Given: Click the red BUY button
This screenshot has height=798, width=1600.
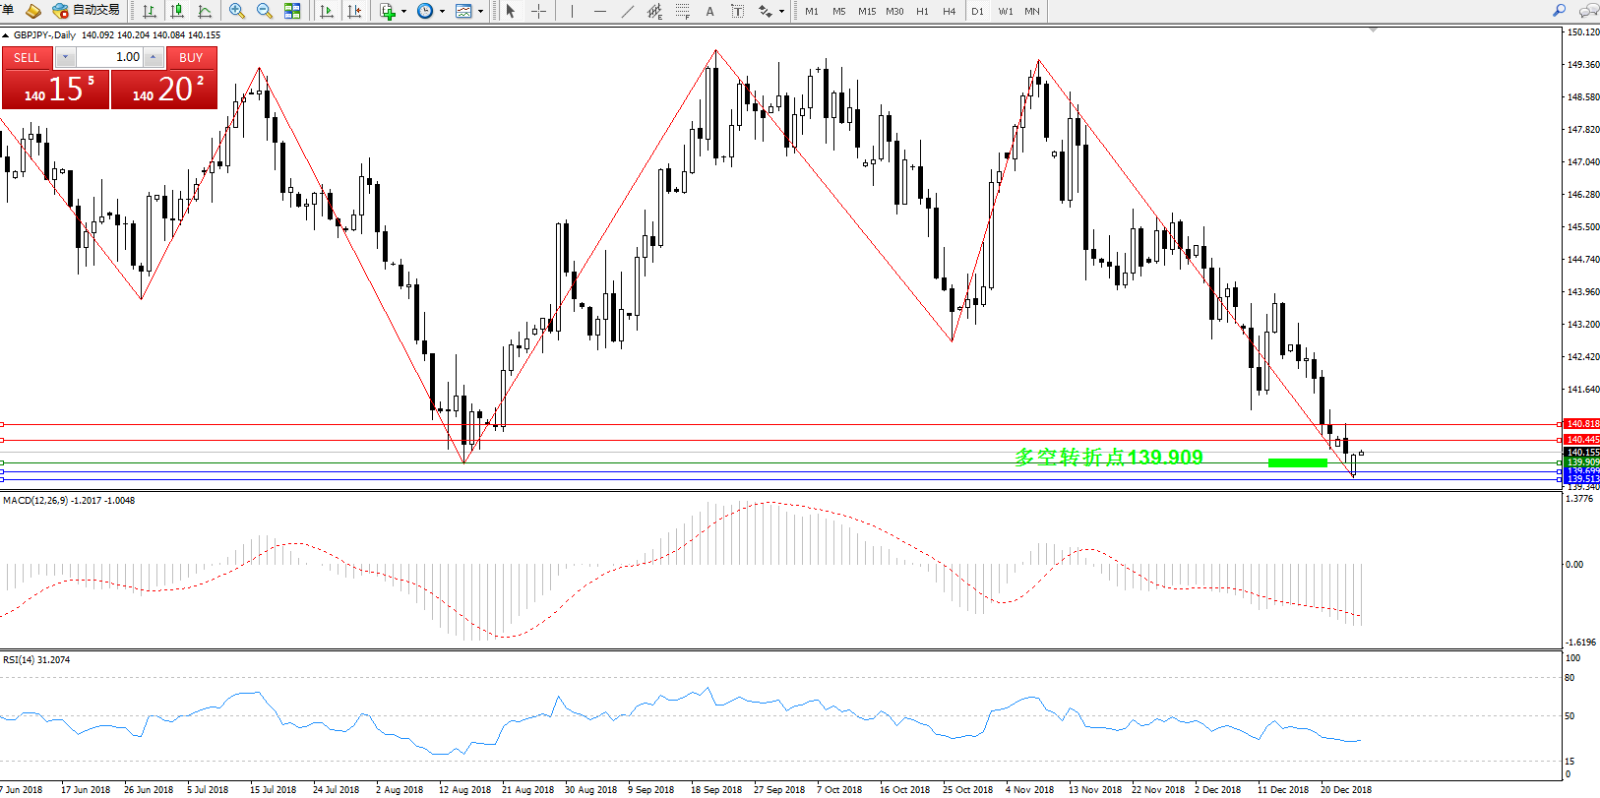Looking at the screenshot, I should tap(191, 57).
